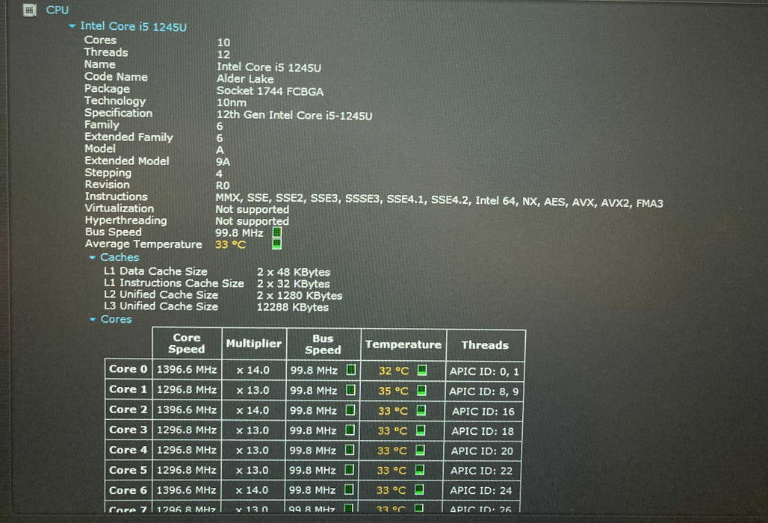Select the Core 5 row label
768x523 pixels.
pos(128,470)
